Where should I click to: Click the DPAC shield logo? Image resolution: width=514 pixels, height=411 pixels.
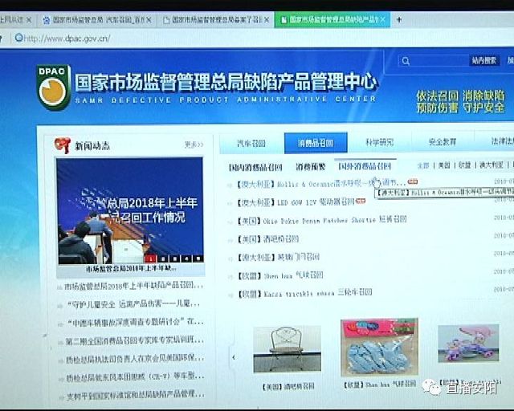click(x=54, y=87)
